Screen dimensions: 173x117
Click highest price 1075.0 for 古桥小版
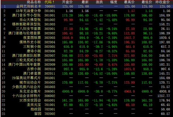[x=129, y=69]
